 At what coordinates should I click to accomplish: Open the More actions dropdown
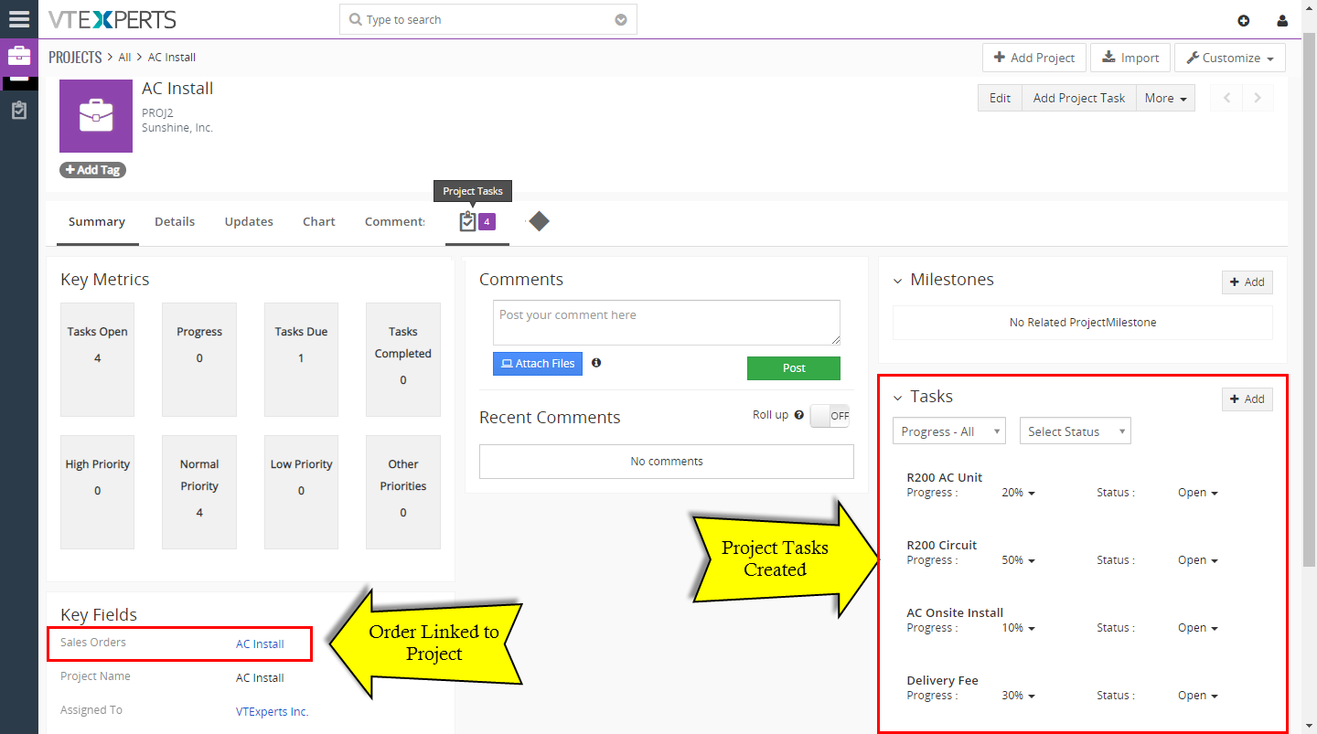(1165, 98)
